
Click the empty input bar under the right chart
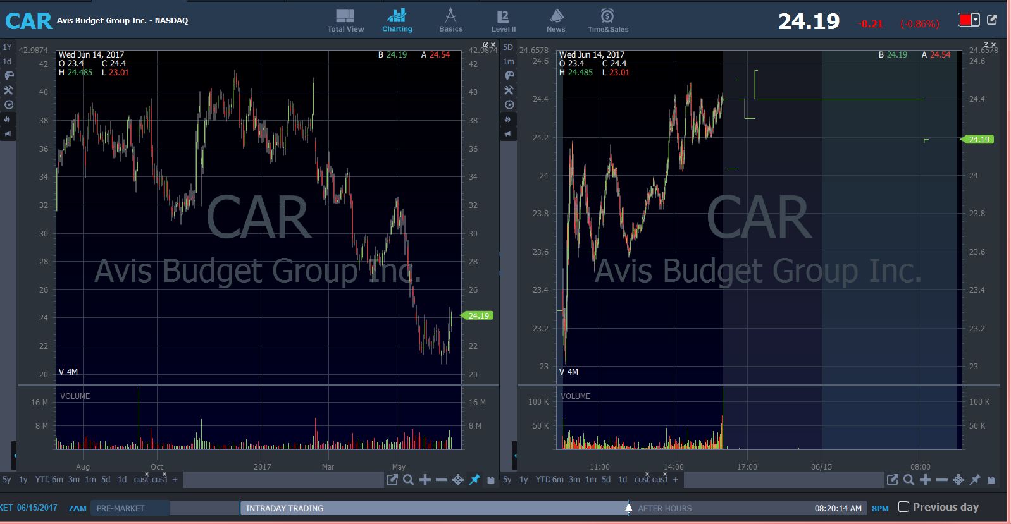tap(784, 480)
